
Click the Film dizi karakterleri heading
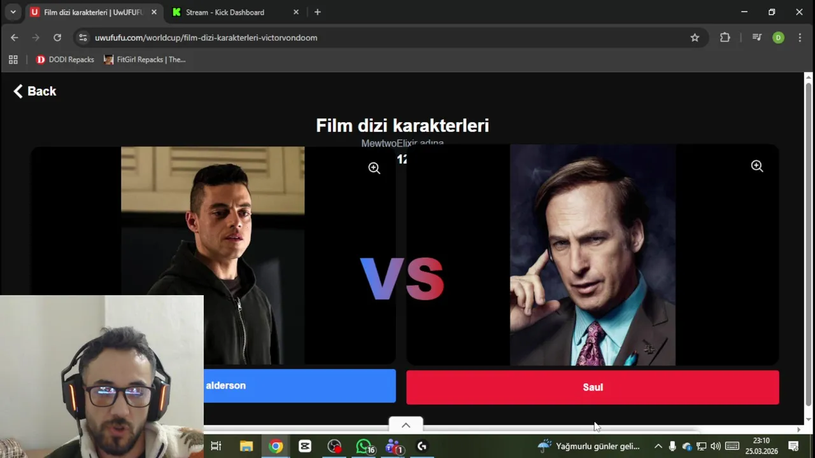[402, 125]
